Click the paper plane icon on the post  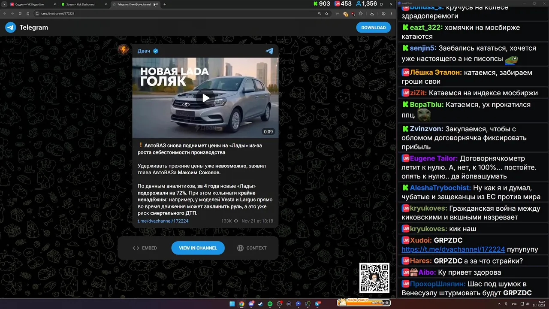tap(269, 51)
